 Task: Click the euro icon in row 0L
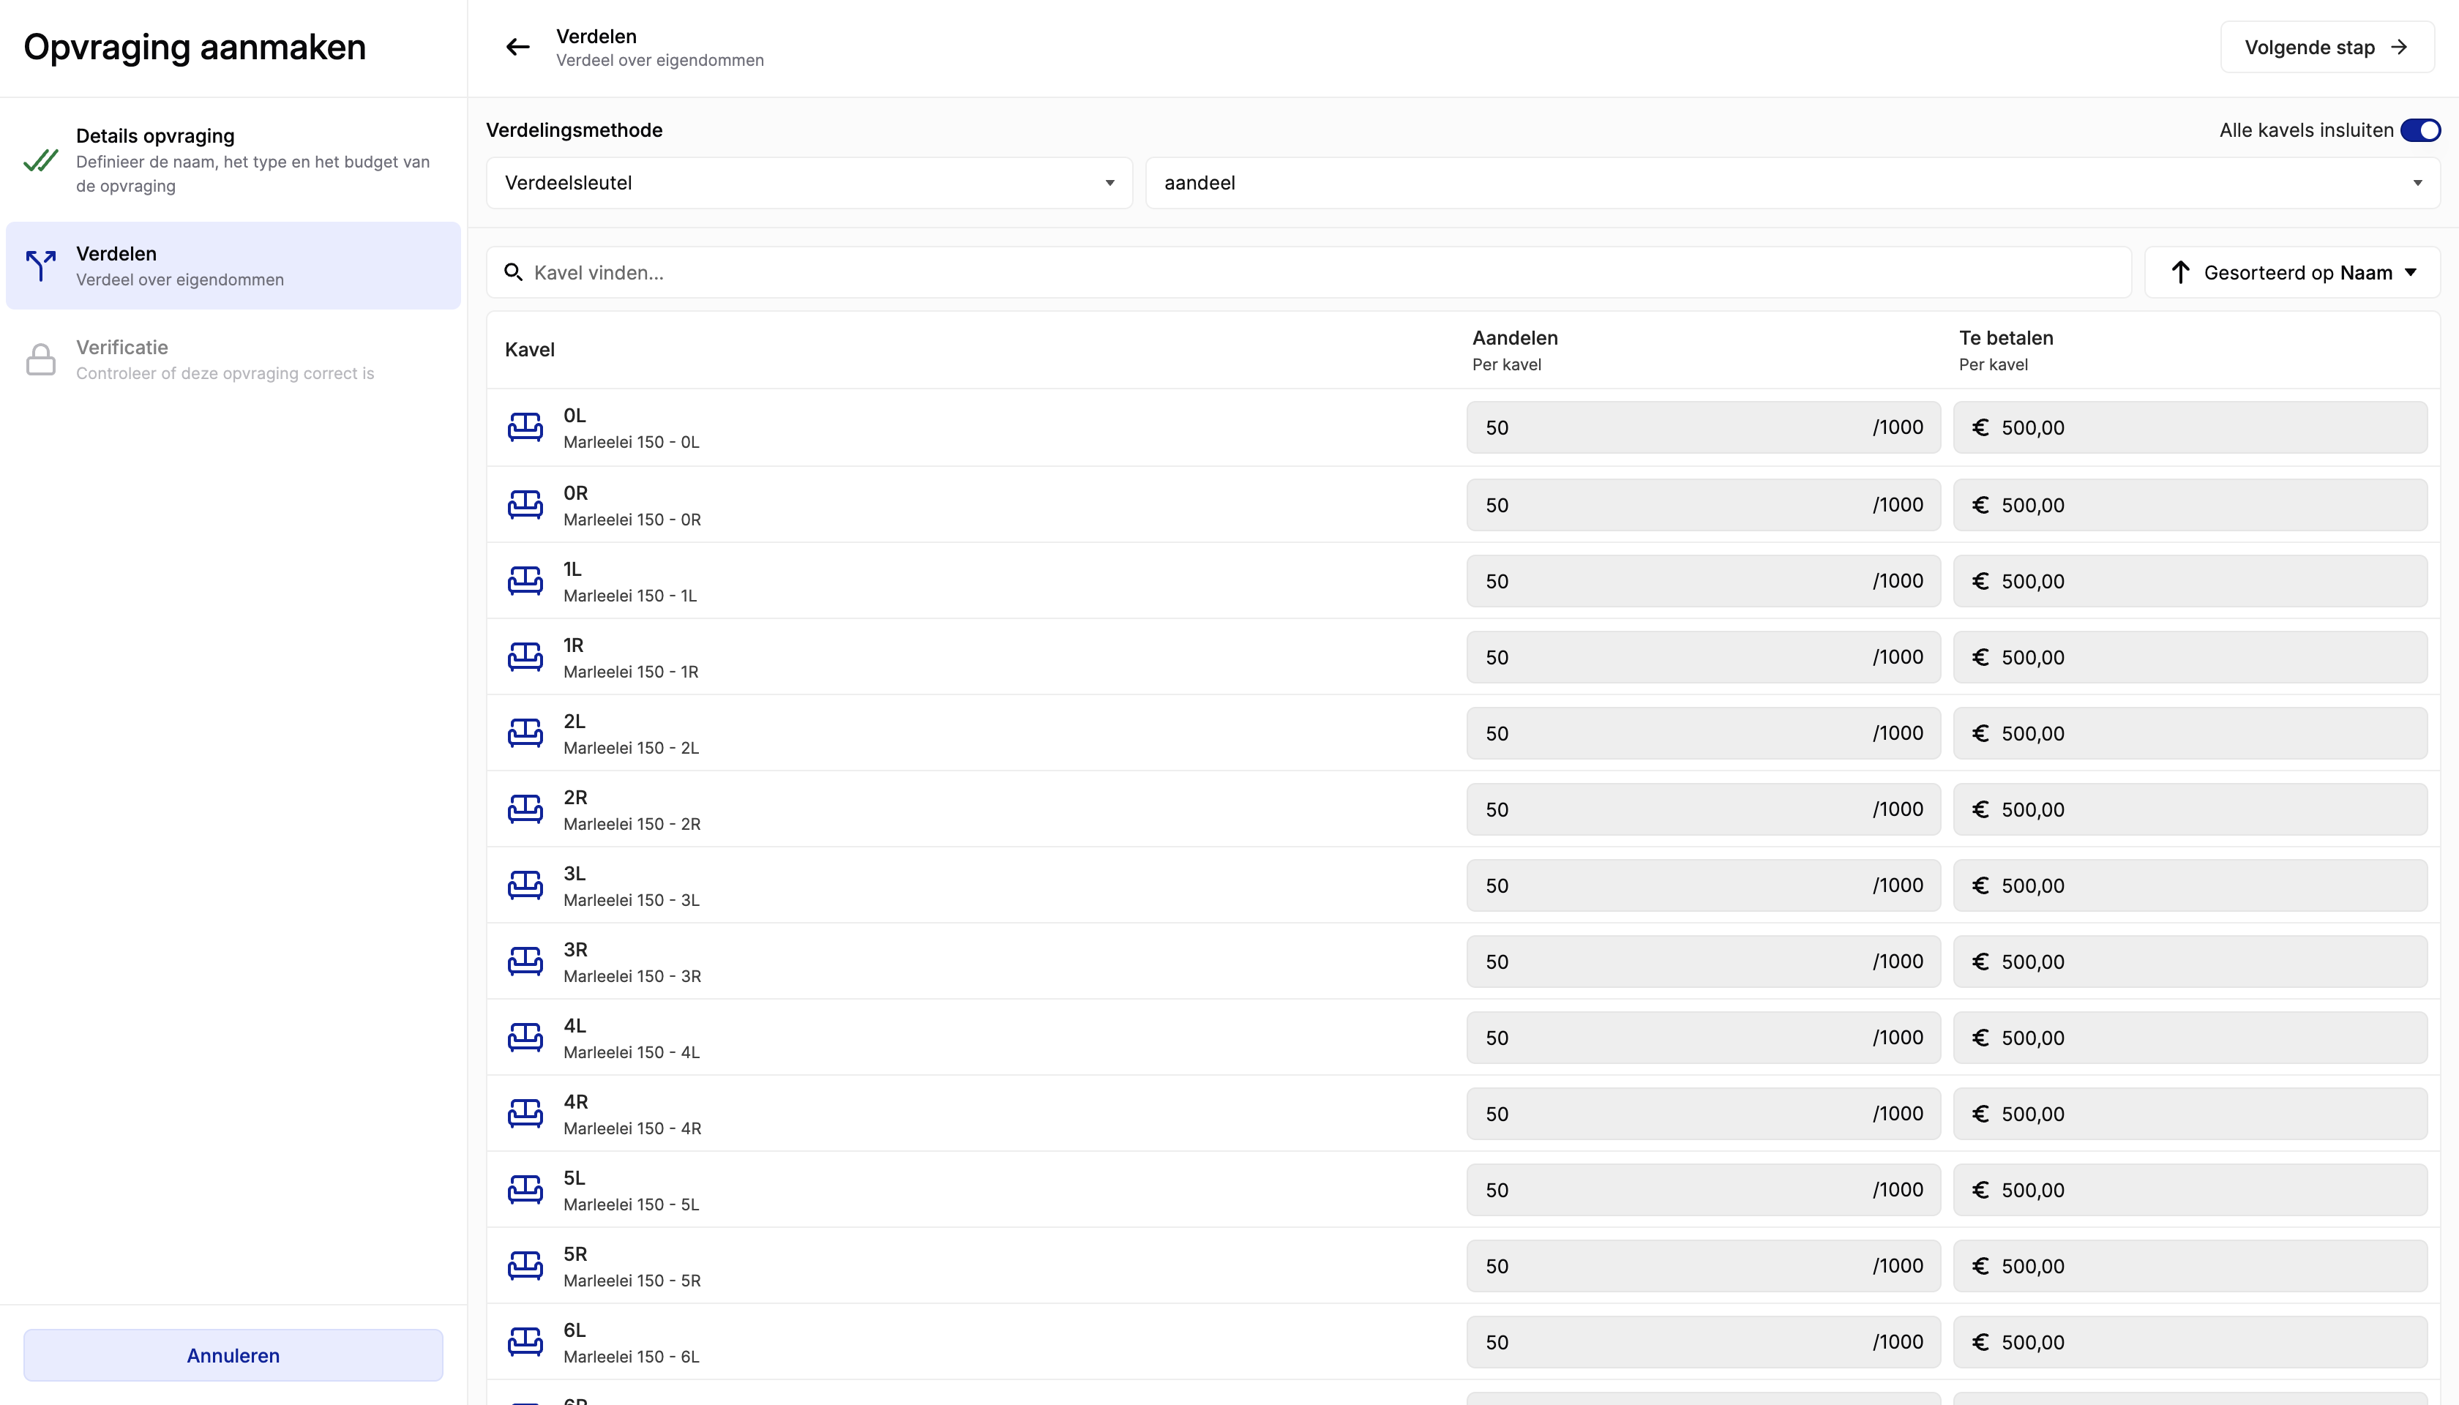pos(1980,427)
